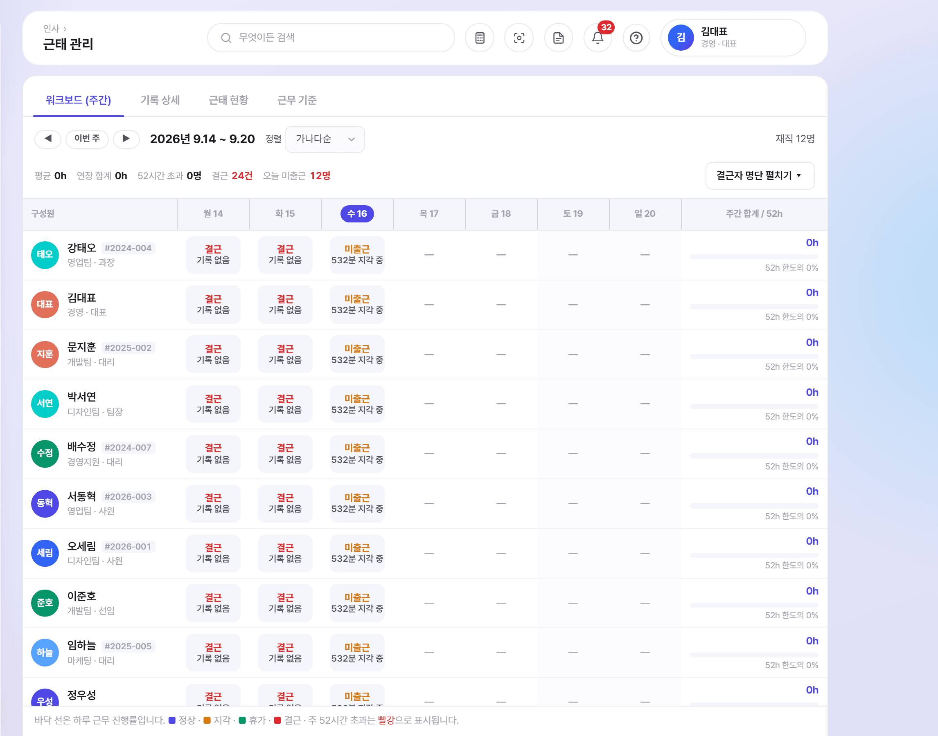Click 오세림 Tuesday 결근 cell

(285, 553)
